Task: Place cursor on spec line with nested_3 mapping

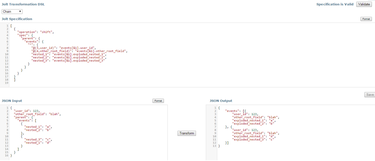Action: click(x=68, y=61)
